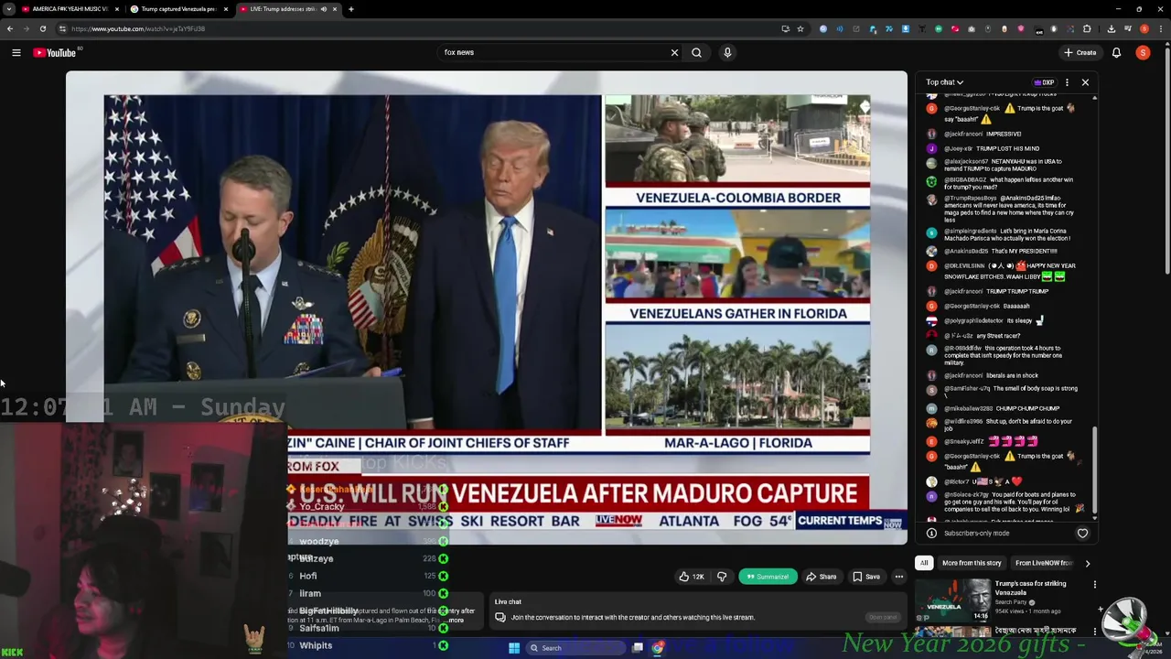Open options for 'Trump's case' video

pyautogui.click(x=1094, y=585)
